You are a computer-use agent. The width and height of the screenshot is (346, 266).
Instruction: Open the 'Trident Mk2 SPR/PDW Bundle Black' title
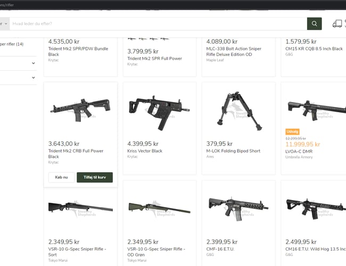pos(78,52)
